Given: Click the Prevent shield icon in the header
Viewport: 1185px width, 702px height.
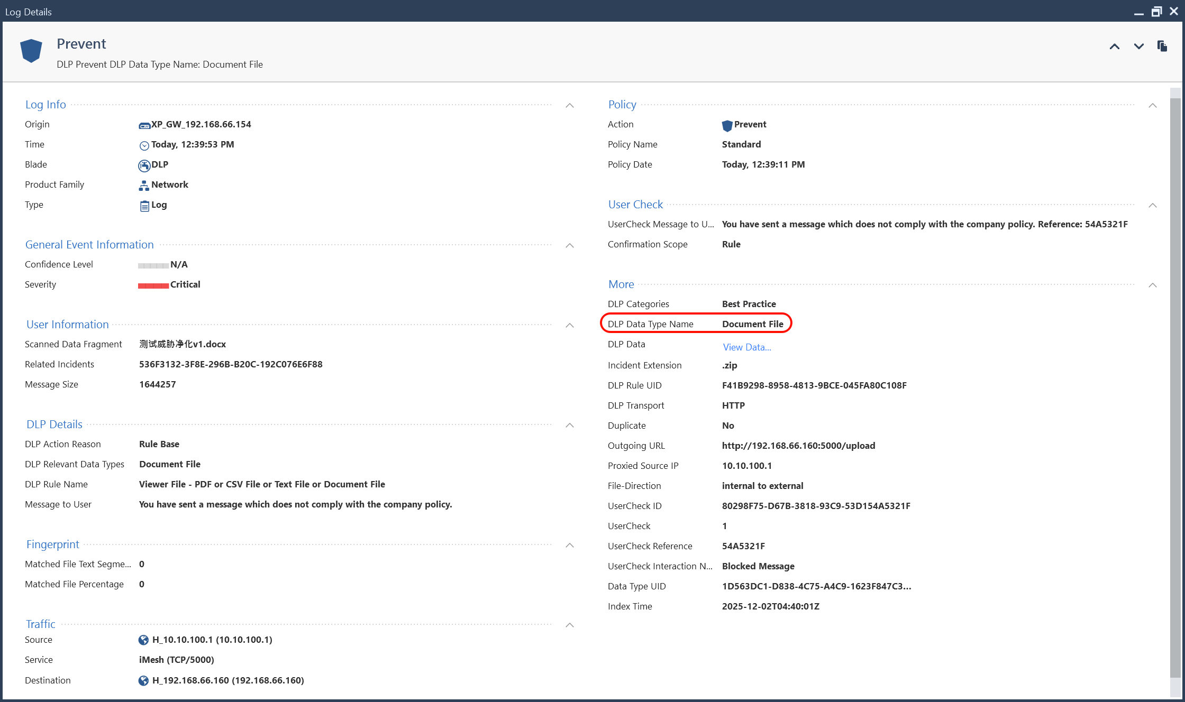Looking at the screenshot, I should click(x=31, y=51).
